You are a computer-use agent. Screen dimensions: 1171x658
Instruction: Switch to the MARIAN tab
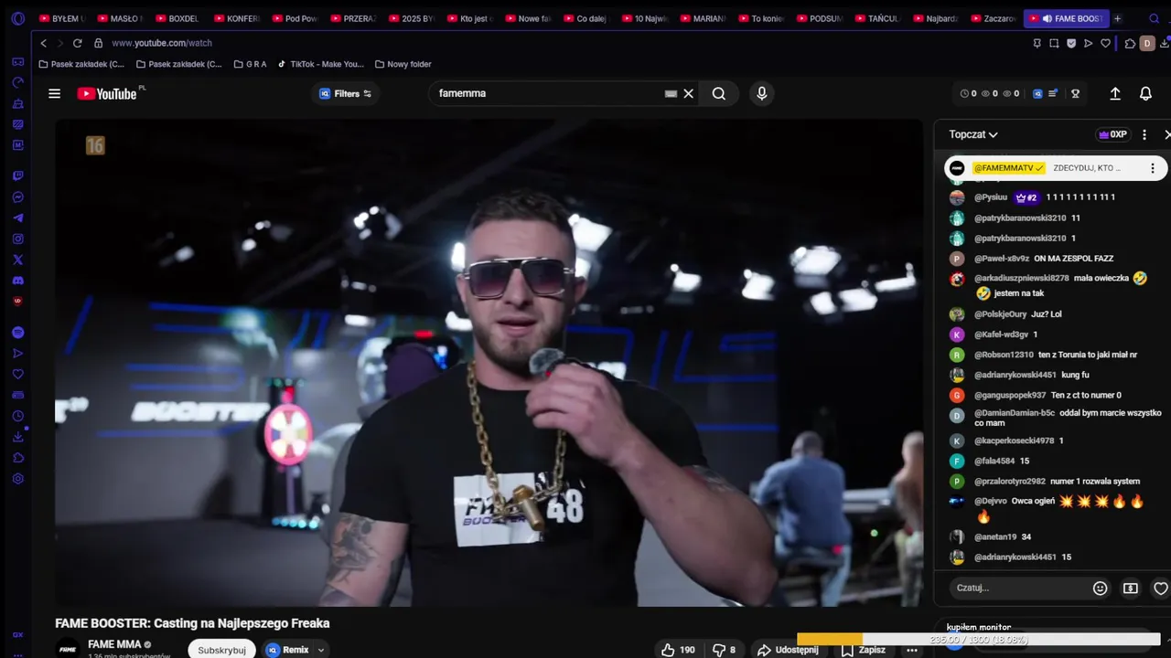705,18
